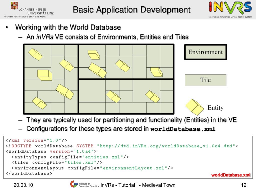Click the DOCTYPE worldDatabase line
Screen dimensions: 256x192
tap(122, 146)
